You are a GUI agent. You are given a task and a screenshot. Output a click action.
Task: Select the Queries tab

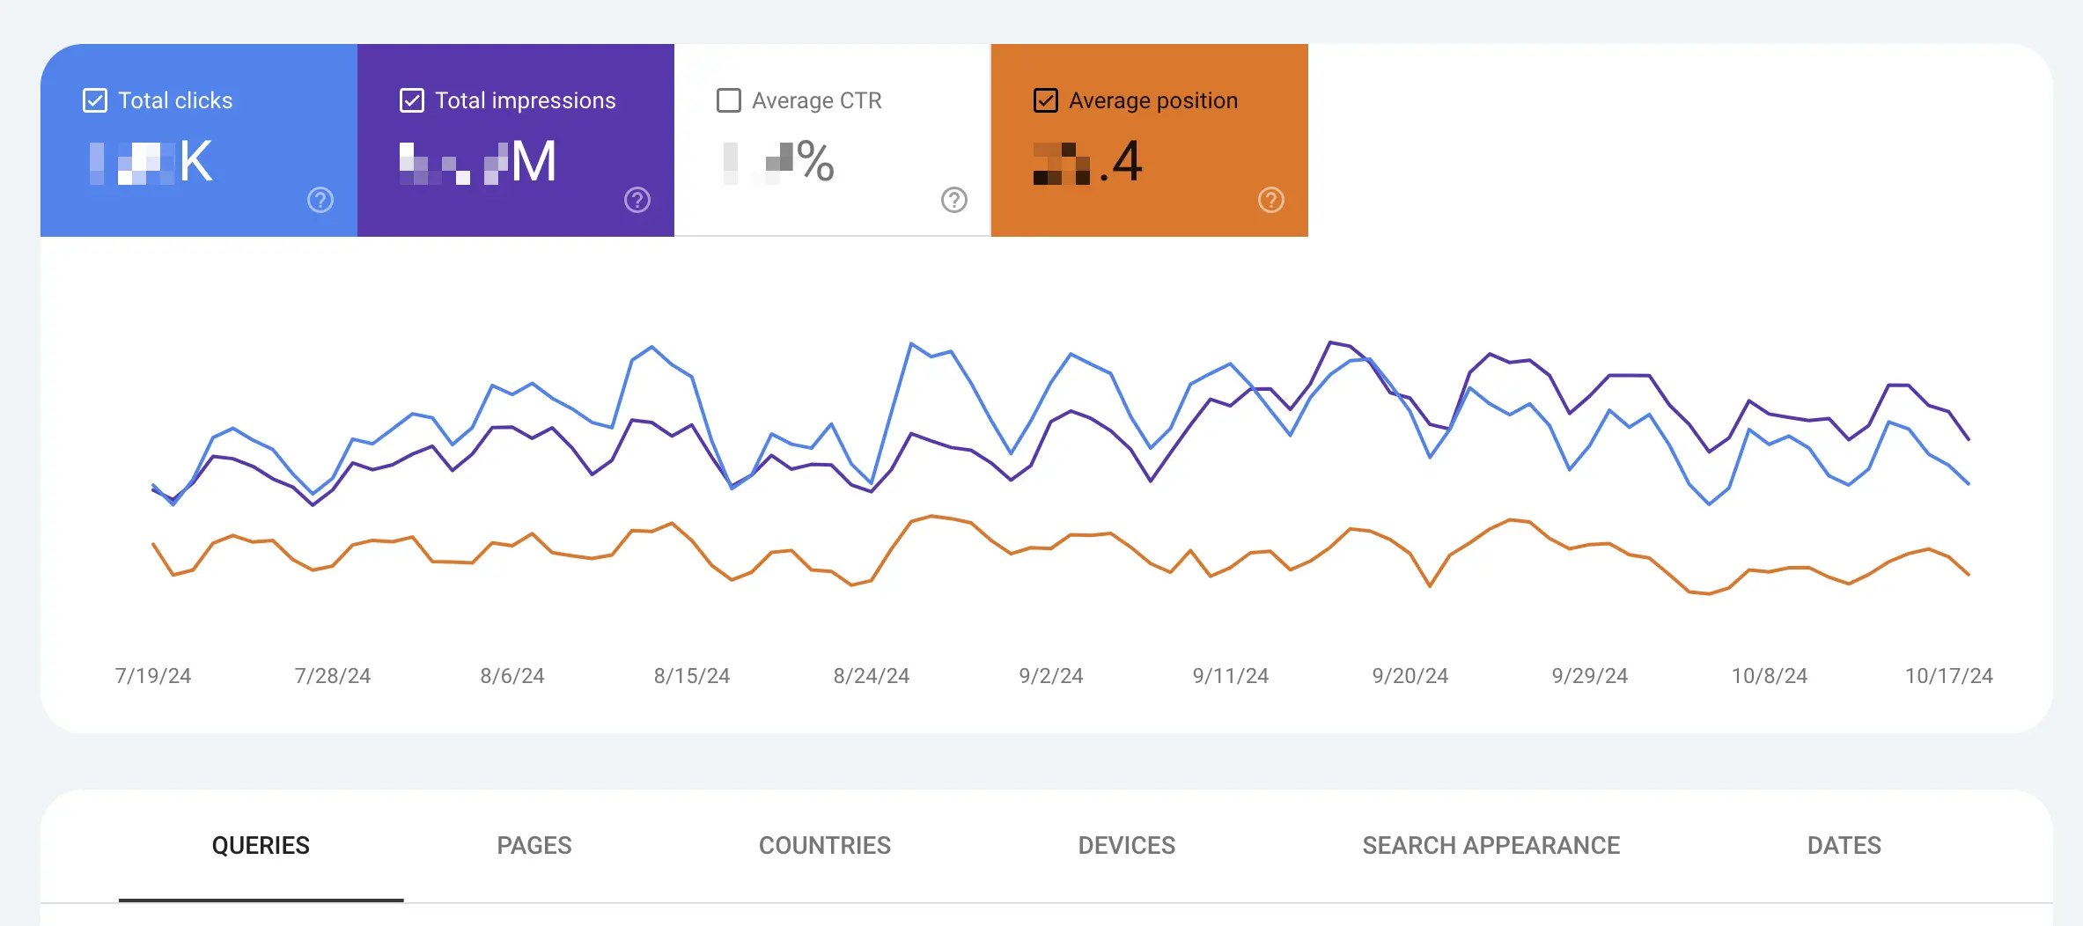(261, 845)
